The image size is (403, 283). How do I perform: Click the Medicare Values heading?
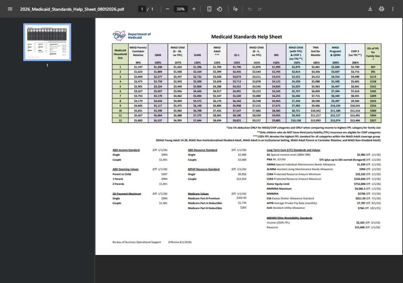click(198, 194)
